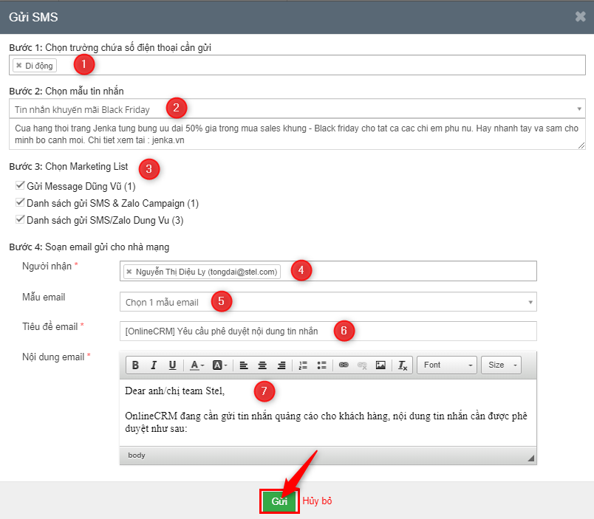Grab the SMS textarea resize corner
Image resolution: width=594 pixels, height=519 pixels.
(x=581, y=145)
